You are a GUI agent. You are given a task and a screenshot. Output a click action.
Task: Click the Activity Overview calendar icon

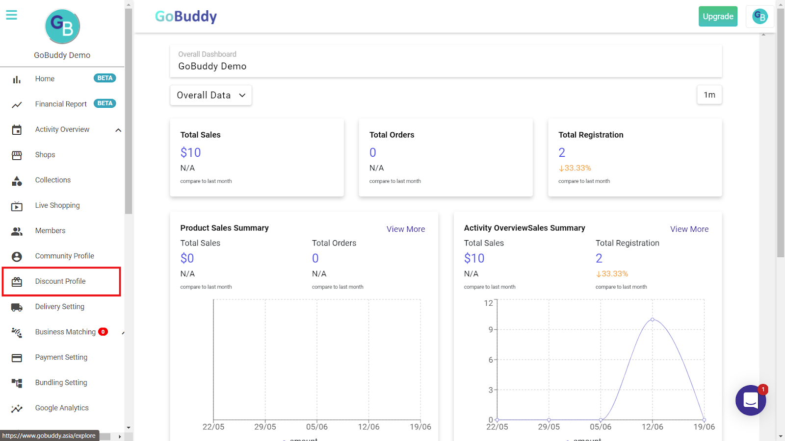point(17,130)
